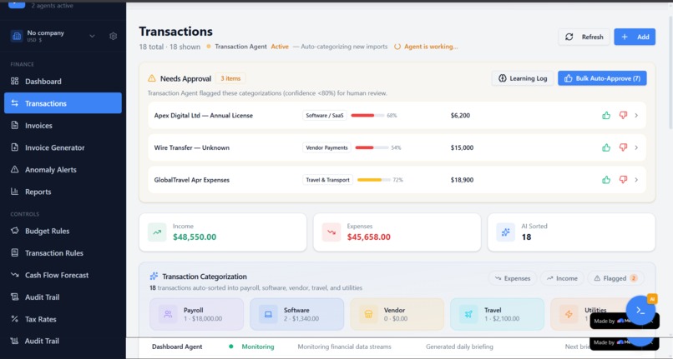Approve Apex Digital Ltd with thumbs up
Image resolution: width=673 pixels, height=359 pixels.
(x=606, y=115)
